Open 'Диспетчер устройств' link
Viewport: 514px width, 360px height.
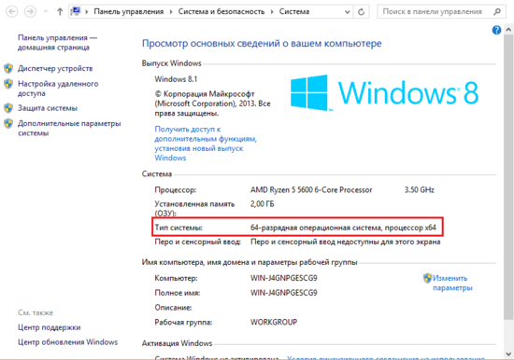(x=55, y=68)
